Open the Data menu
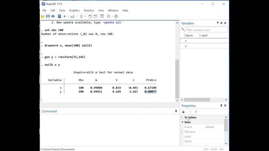 click(x=62, y=10)
